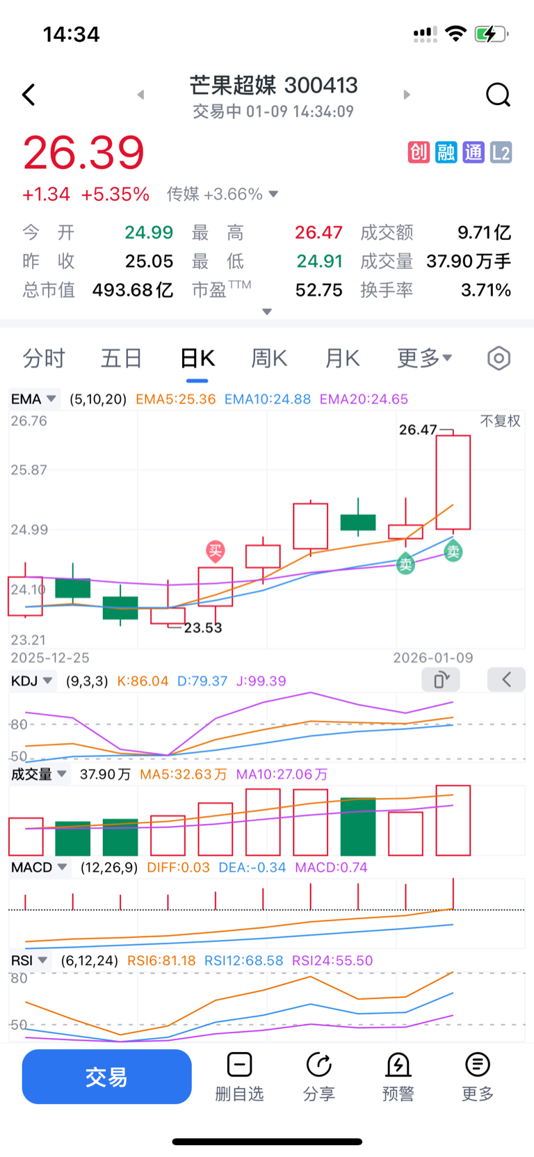This screenshot has height=1157, width=534.
Task: Tap the battery charging status icon
Action: tap(491, 33)
